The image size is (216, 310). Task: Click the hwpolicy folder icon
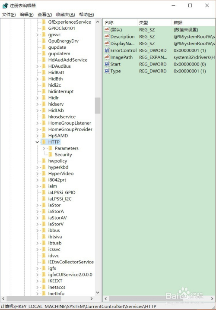[x=44, y=161]
